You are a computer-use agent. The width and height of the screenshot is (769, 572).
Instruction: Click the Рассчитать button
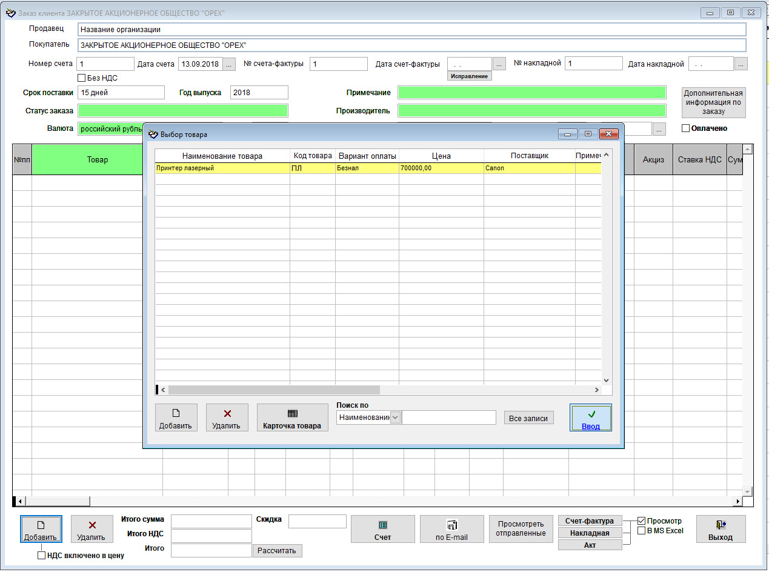[x=277, y=551]
